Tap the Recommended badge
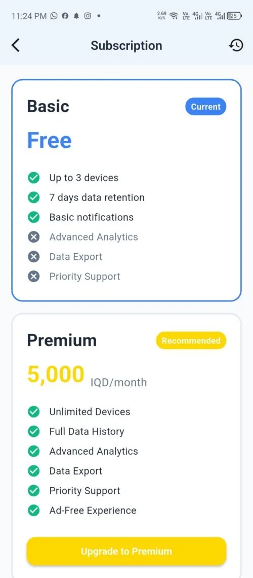253x578 pixels. tap(191, 341)
